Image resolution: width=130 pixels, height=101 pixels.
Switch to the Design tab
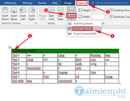[x=68, y=3]
